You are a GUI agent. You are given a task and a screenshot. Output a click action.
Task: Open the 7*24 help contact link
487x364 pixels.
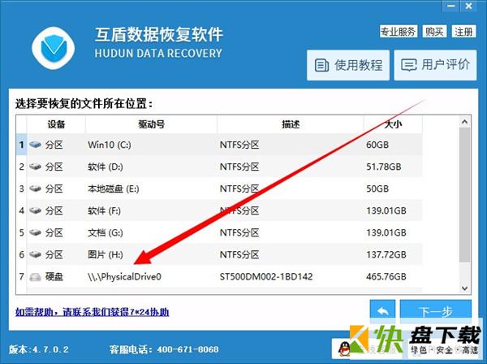(92, 312)
